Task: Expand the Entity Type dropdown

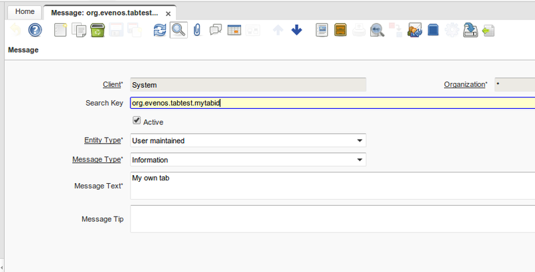Action: click(x=359, y=140)
